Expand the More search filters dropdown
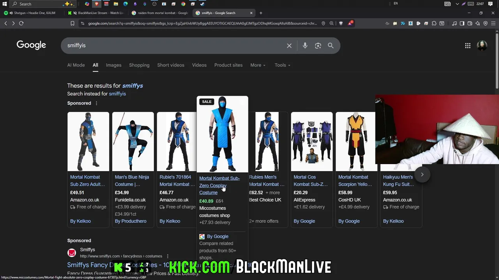Viewport: 499px width, 280px height. click(258, 65)
